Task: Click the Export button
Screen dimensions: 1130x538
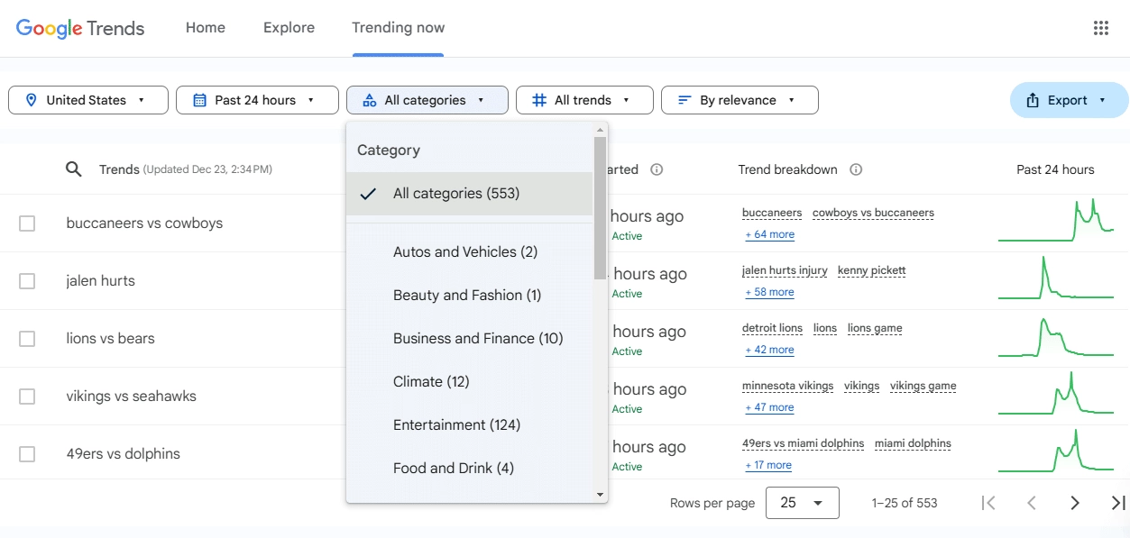Action: [x=1069, y=100]
